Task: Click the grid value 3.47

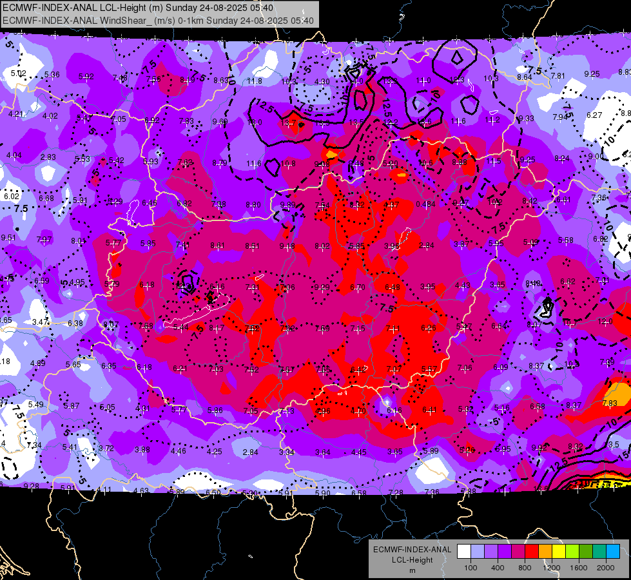Action: (40, 322)
